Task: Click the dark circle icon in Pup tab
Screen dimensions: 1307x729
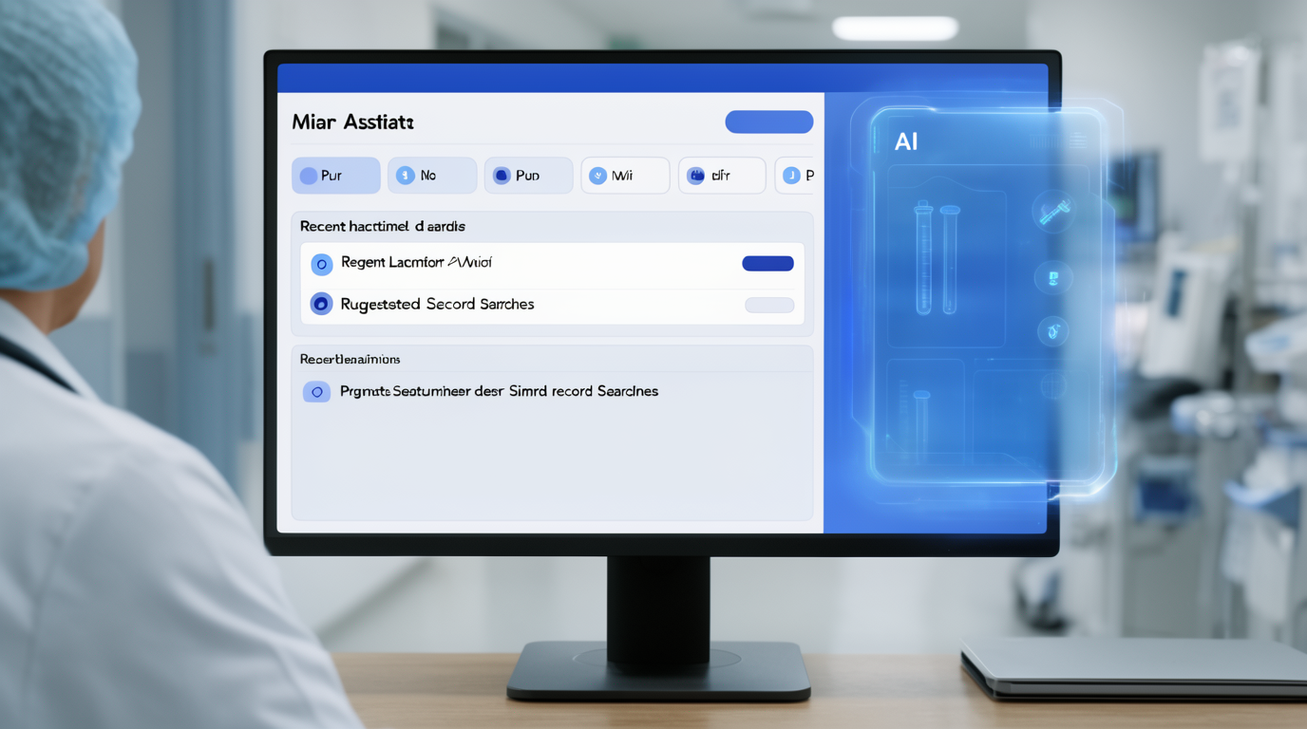Action: tap(502, 176)
